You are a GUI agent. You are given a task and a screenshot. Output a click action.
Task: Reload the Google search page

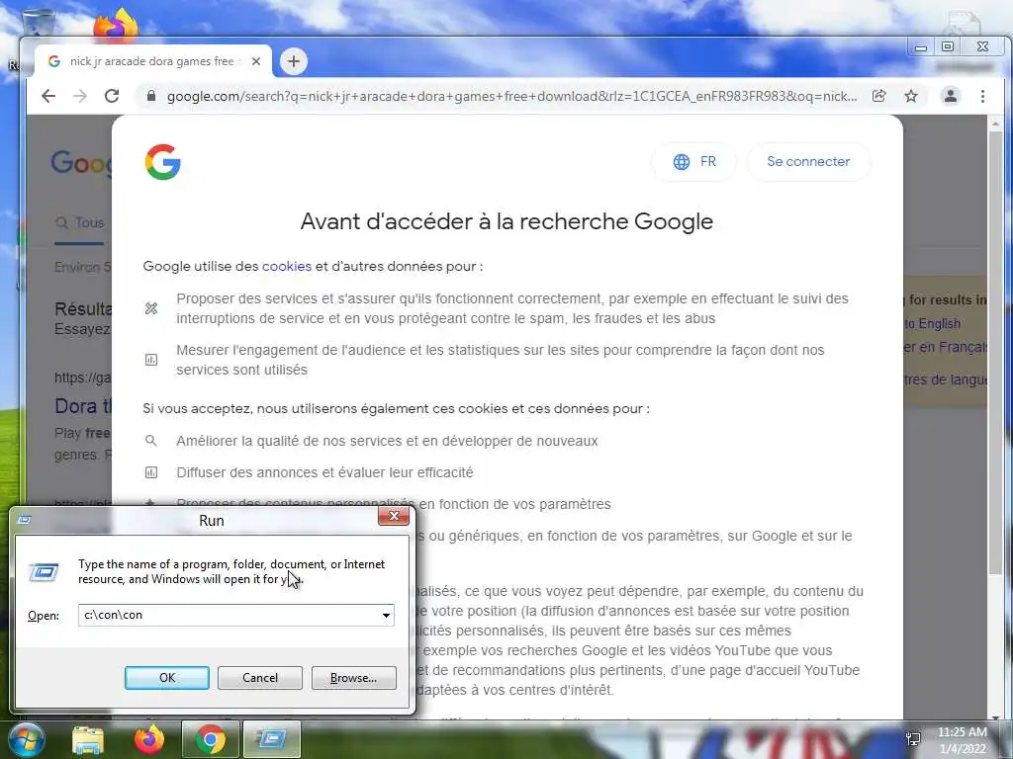[112, 96]
